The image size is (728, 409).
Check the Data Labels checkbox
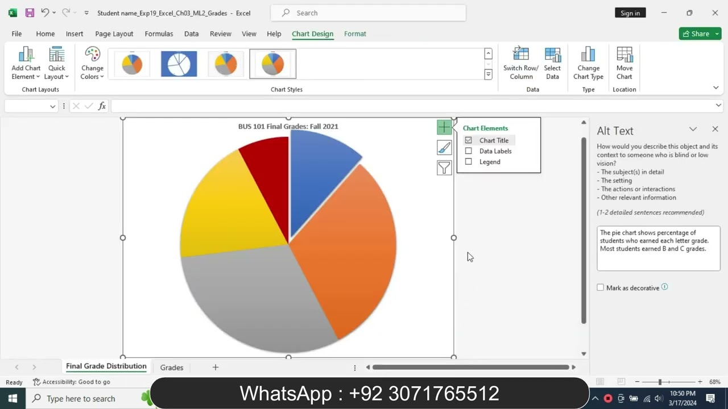[x=469, y=151]
